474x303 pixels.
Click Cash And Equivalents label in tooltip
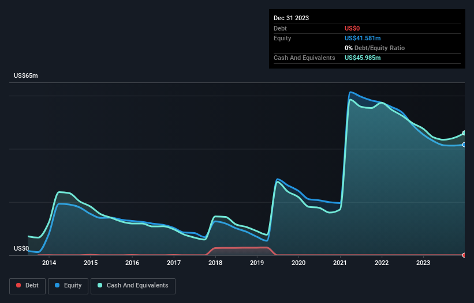[x=304, y=58]
